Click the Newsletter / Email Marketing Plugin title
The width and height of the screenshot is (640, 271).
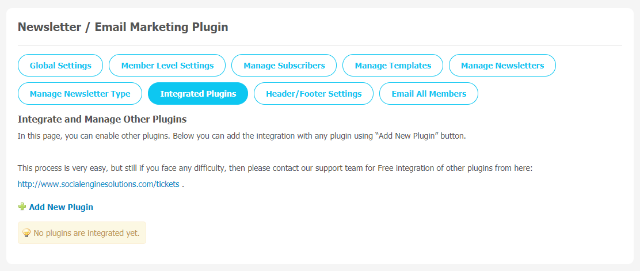[x=123, y=28]
